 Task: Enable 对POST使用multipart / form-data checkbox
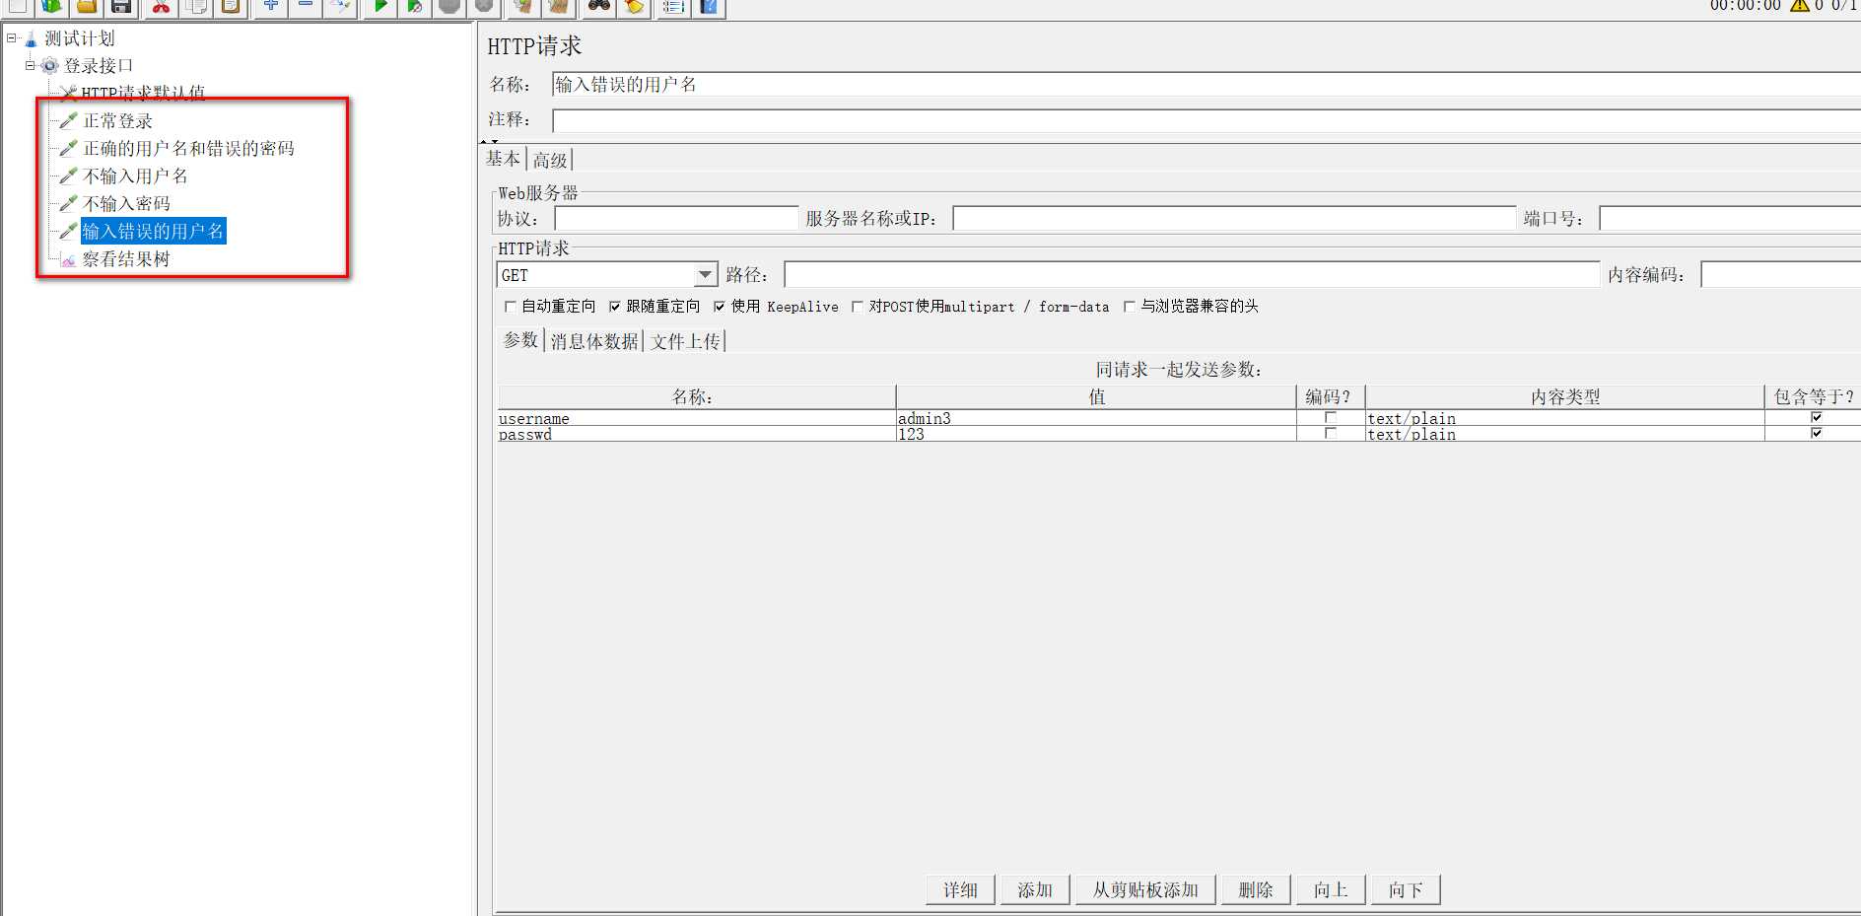(x=857, y=307)
